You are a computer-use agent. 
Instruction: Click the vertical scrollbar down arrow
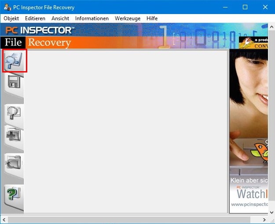click(x=271, y=212)
